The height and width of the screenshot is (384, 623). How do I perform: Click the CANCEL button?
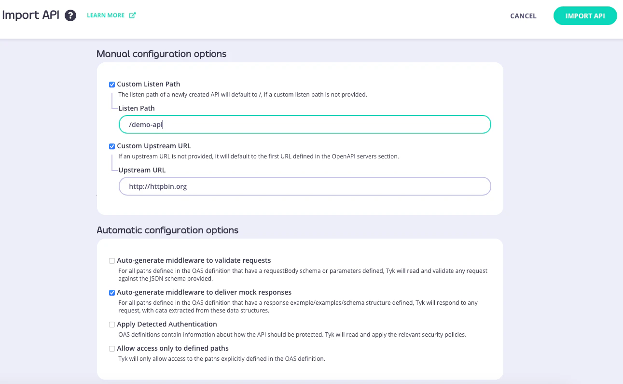coord(523,15)
